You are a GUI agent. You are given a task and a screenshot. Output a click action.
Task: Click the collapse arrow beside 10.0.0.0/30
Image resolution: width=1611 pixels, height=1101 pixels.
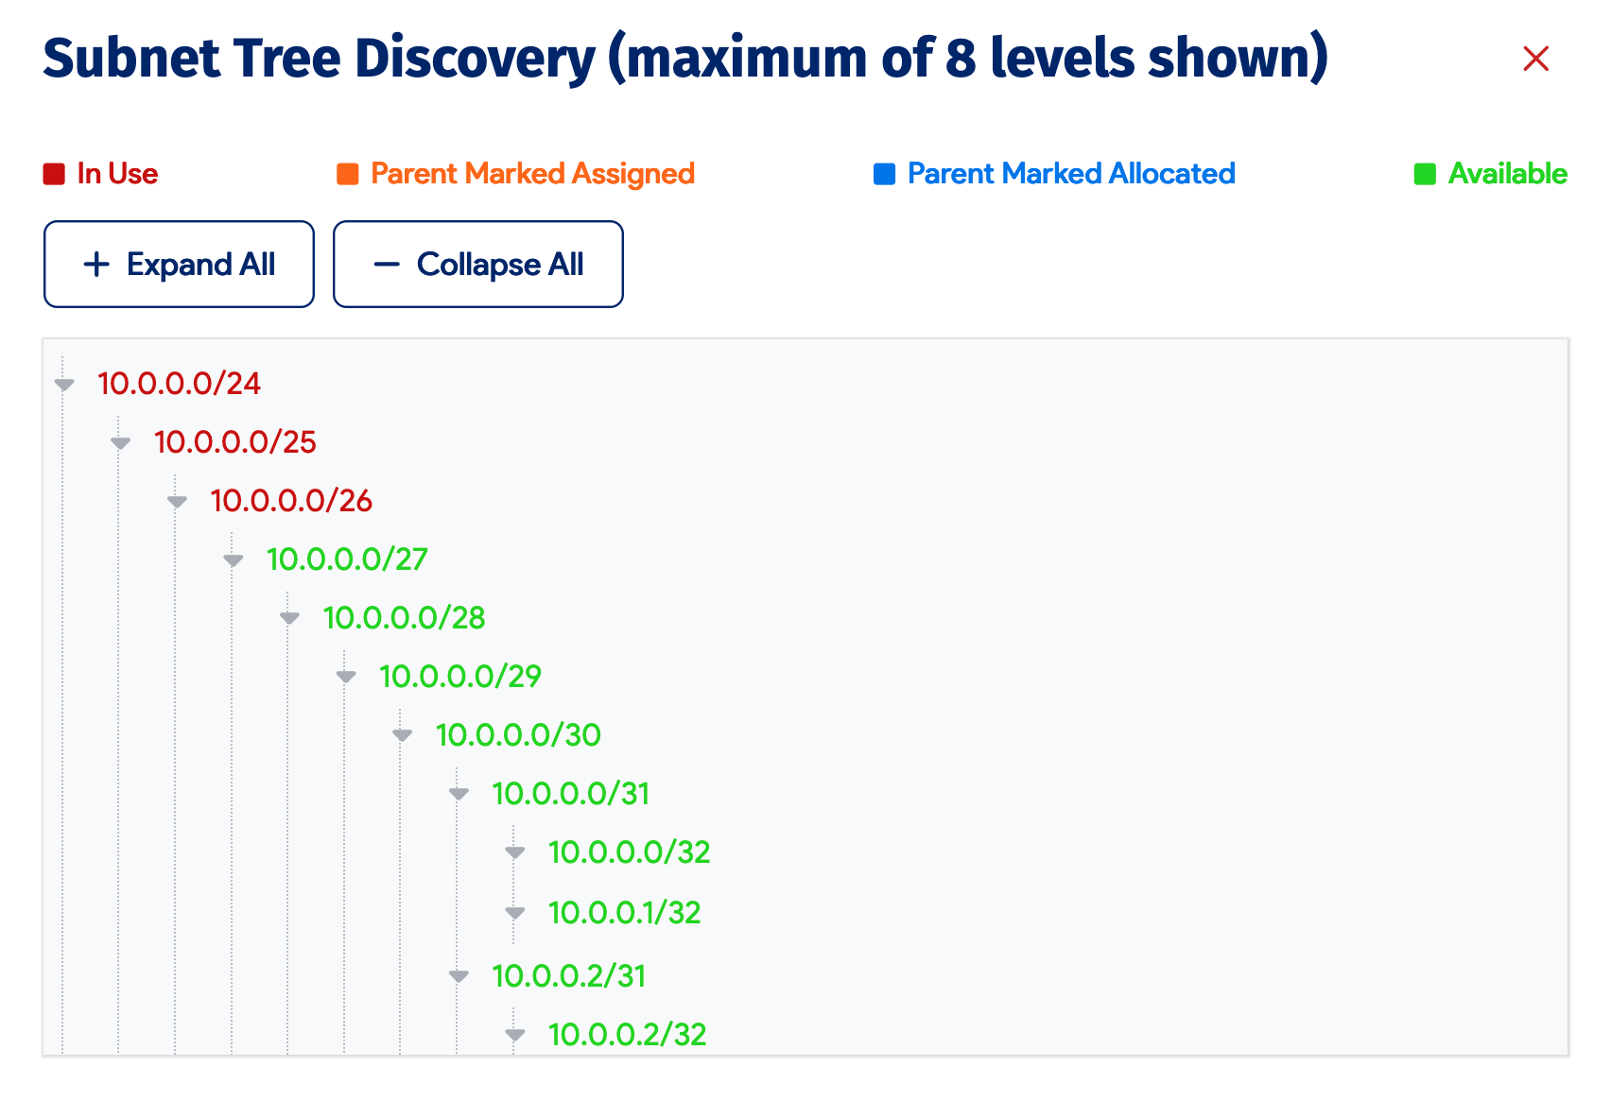pos(402,735)
